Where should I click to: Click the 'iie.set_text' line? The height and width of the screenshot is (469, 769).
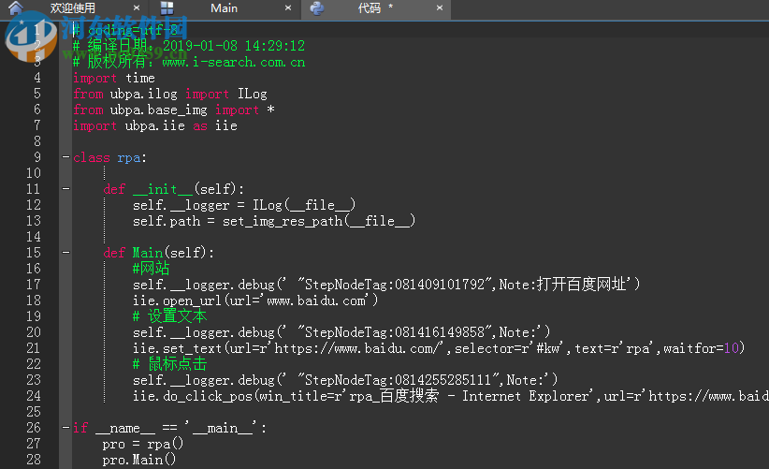(x=439, y=348)
